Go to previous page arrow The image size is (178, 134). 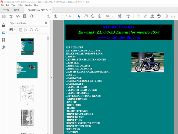pos(49,16)
